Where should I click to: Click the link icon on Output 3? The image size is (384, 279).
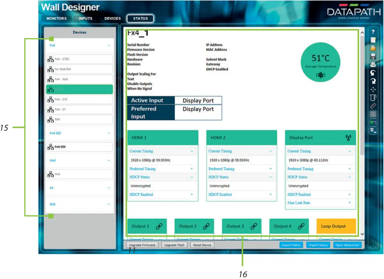point(254,226)
